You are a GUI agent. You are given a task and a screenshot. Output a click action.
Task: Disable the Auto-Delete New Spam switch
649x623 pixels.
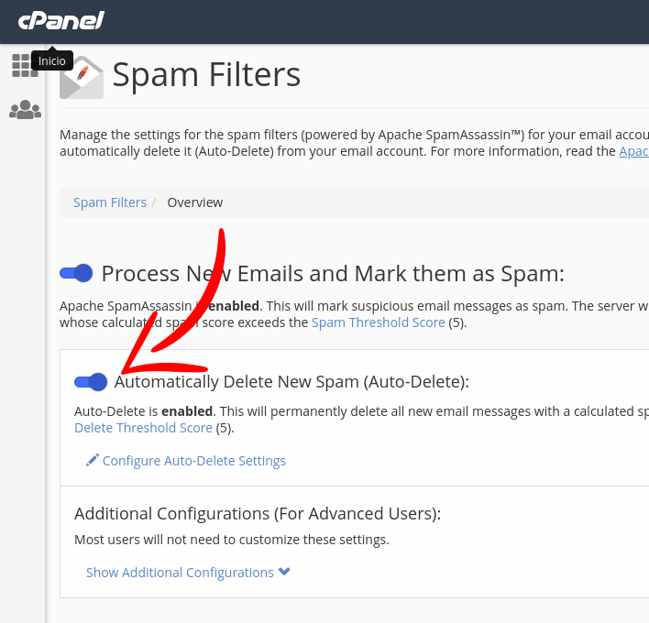(x=91, y=381)
